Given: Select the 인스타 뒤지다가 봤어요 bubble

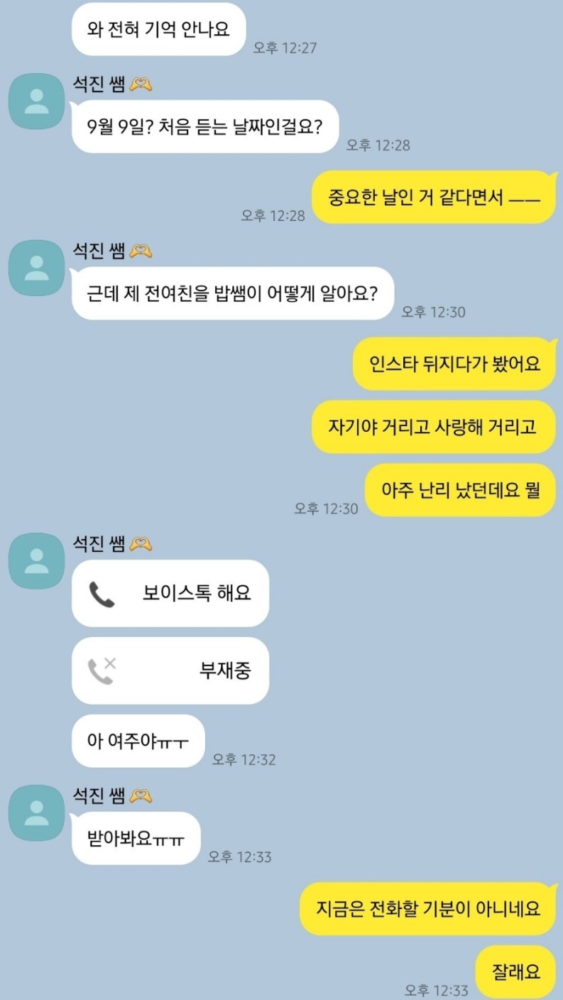Looking at the screenshot, I should pos(454,364).
